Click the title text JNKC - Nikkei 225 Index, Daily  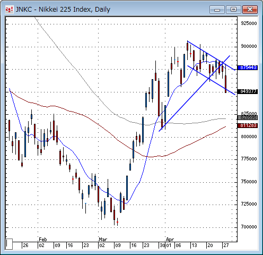click(x=63, y=10)
